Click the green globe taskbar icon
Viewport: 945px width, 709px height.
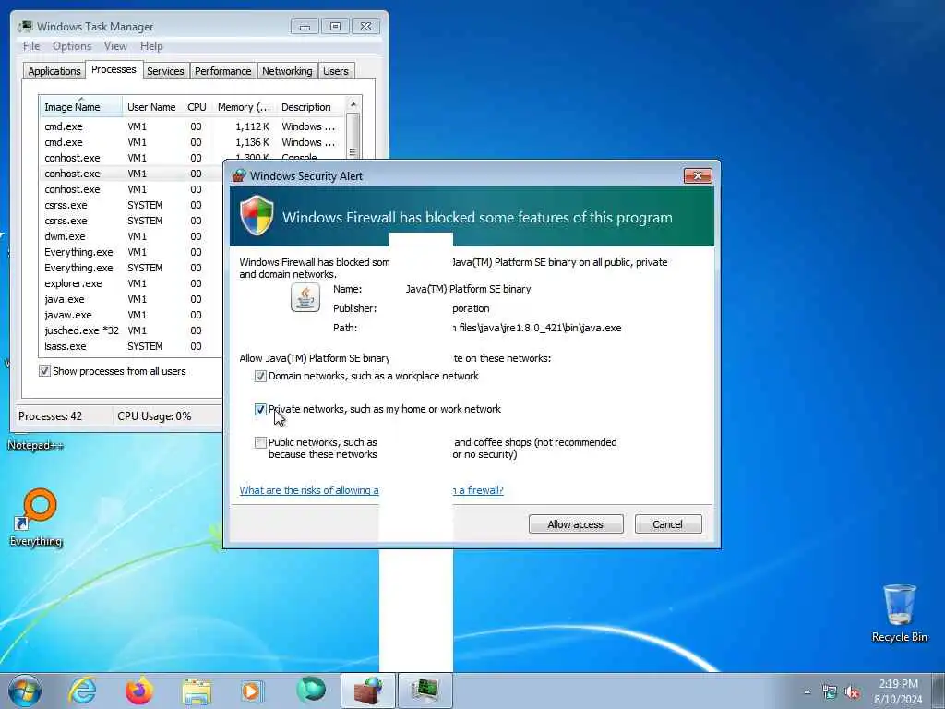310,691
